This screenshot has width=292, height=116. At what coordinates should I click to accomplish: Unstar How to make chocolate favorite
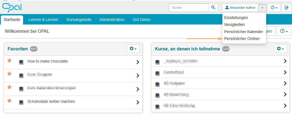[x=9, y=60]
